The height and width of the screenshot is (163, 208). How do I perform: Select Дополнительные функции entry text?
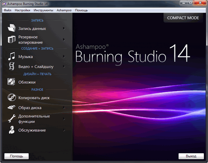[x=34, y=119]
